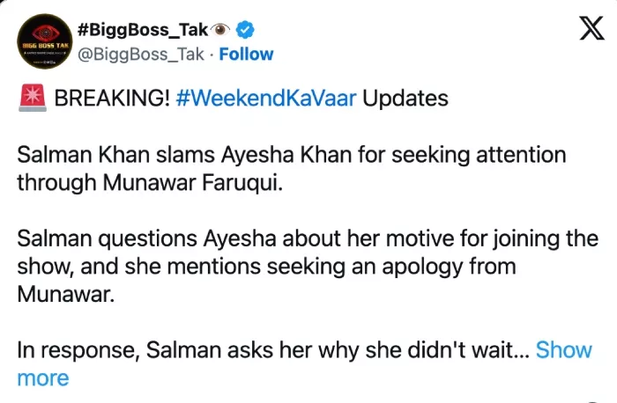Click the eye emoji beside account name
Screen dimensions: 617x403
point(222,30)
